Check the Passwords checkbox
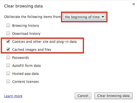 (8, 57)
